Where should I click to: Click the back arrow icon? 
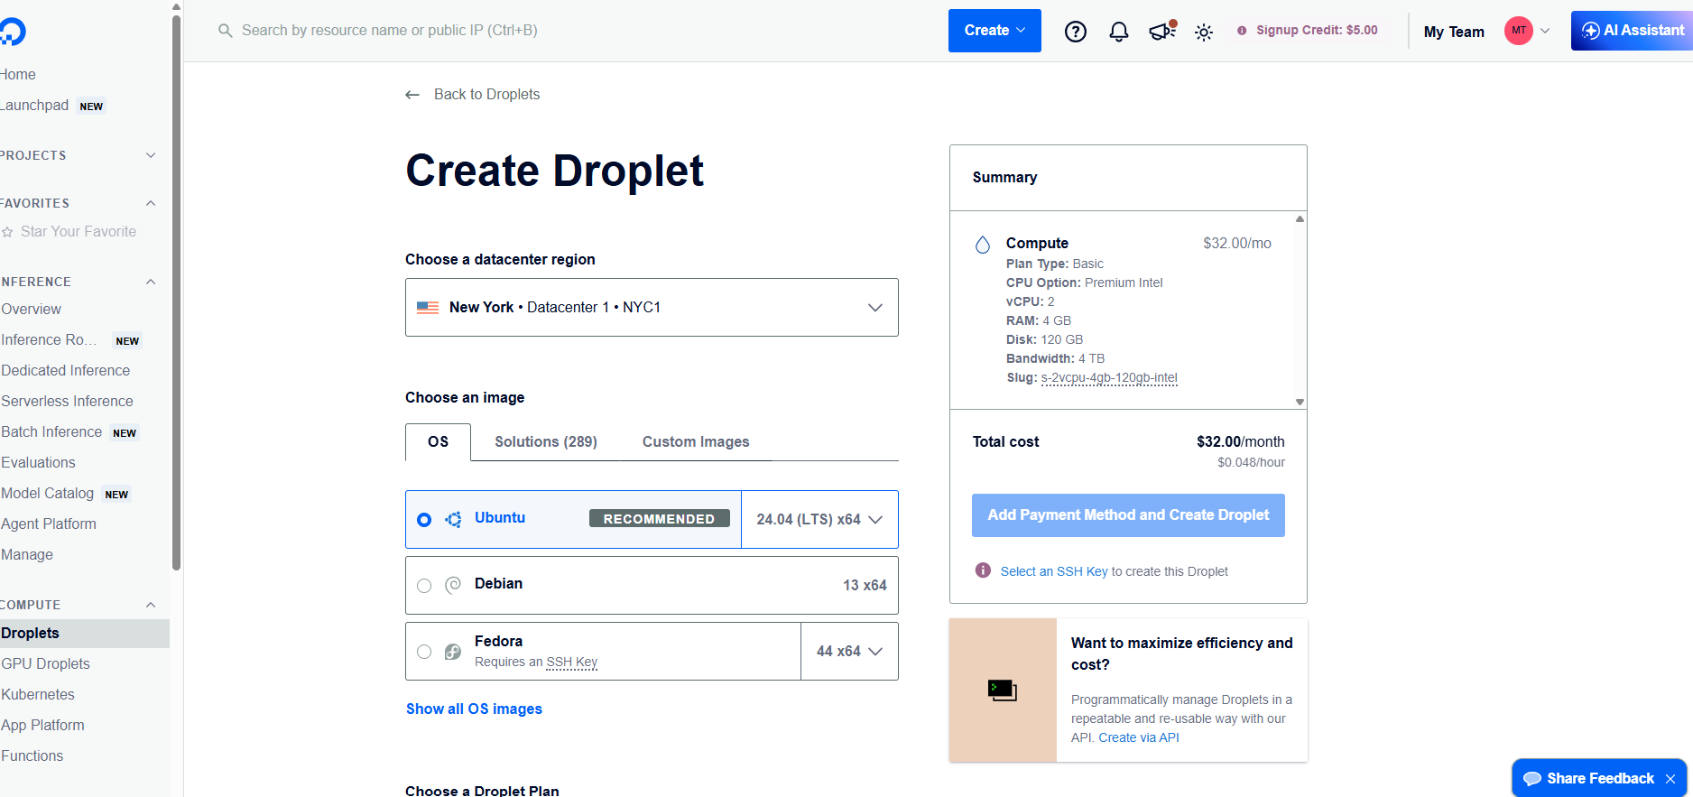coord(412,95)
